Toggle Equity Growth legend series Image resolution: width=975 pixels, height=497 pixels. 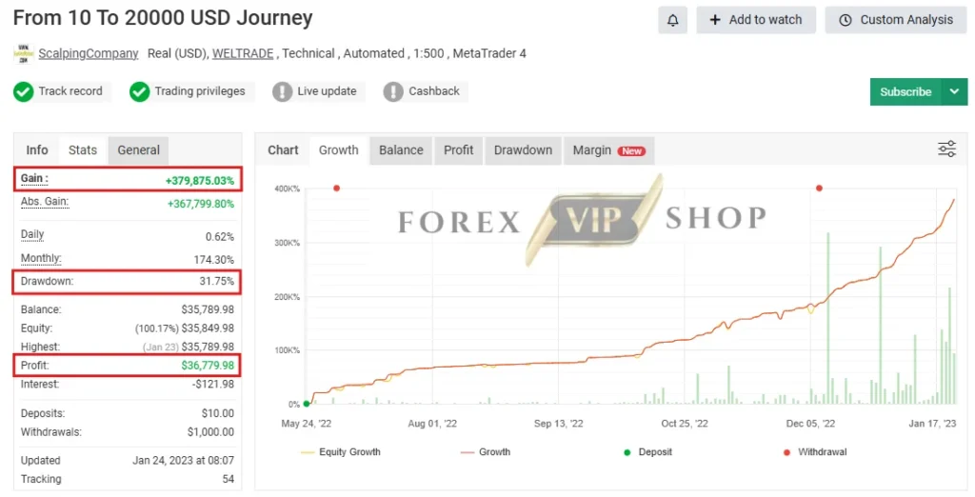(x=341, y=452)
